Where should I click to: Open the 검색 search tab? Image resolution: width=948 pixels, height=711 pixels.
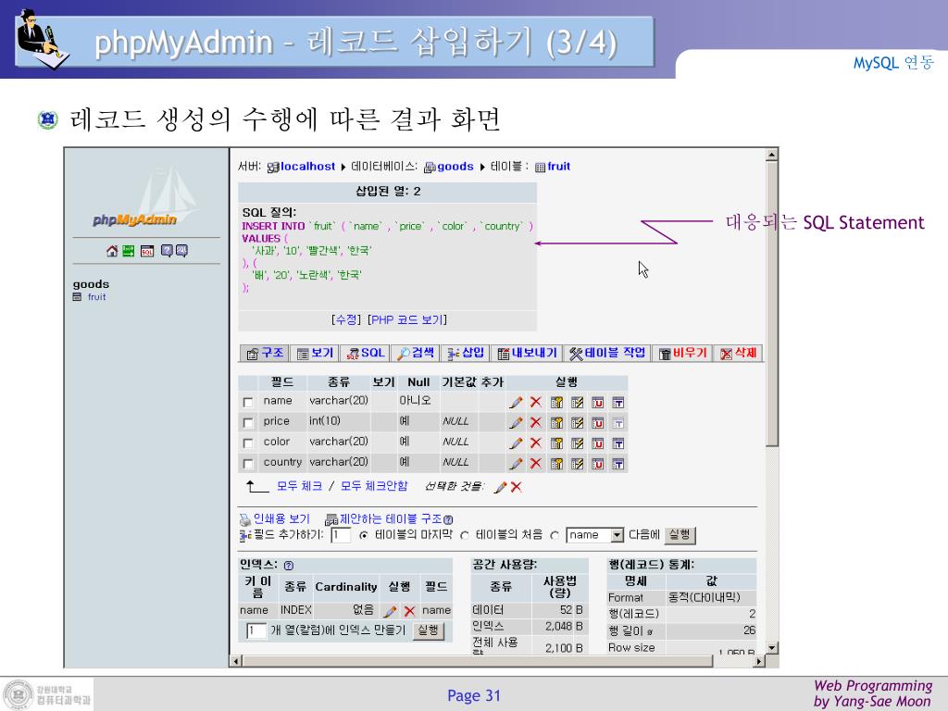(416, 353)
